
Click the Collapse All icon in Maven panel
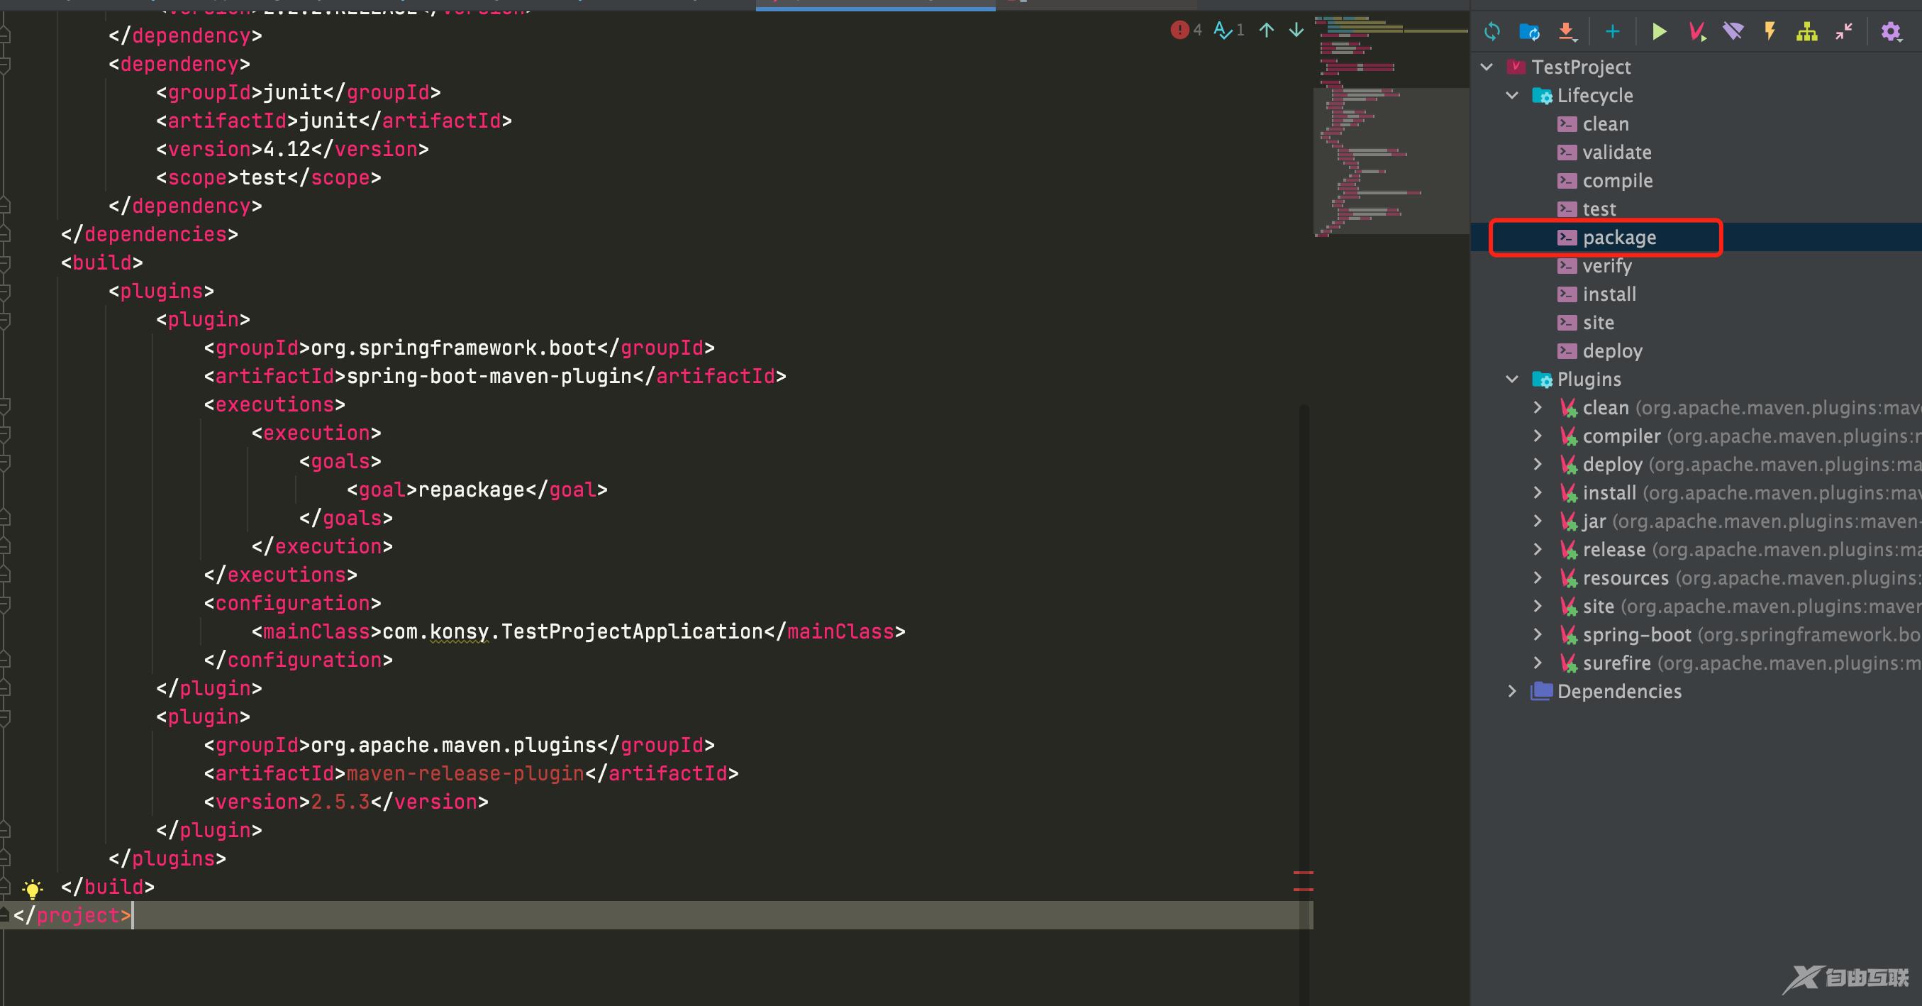click(1844, 31)
